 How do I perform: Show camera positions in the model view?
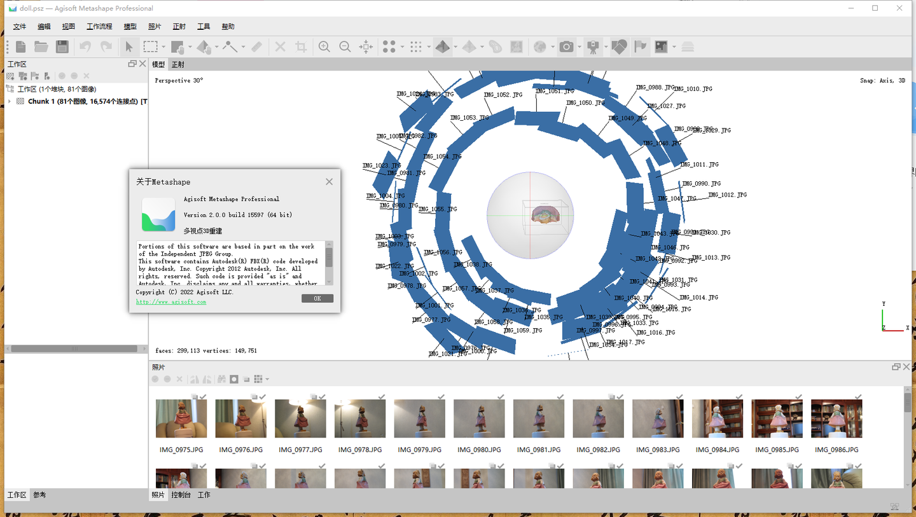click(x=592, y=46)
